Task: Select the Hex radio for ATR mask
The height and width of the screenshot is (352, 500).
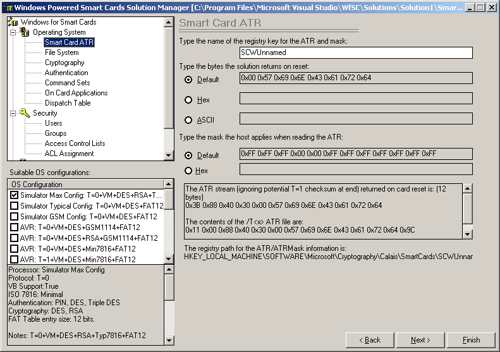Action: (188, 171)
